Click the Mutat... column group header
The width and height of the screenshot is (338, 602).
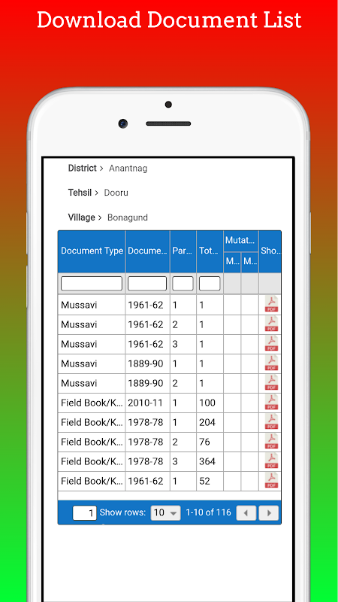pyautogui.click(x=240, y=241)
